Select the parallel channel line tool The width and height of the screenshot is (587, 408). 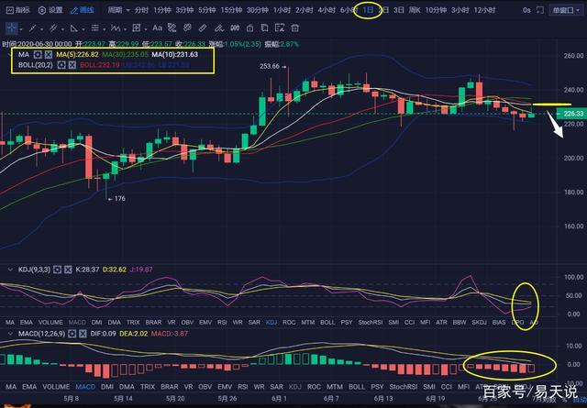pos(53,28)
